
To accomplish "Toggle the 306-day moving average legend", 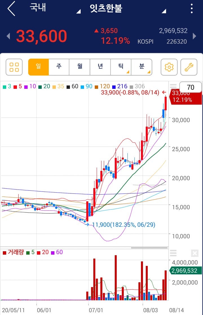I will tap(137, 87).
